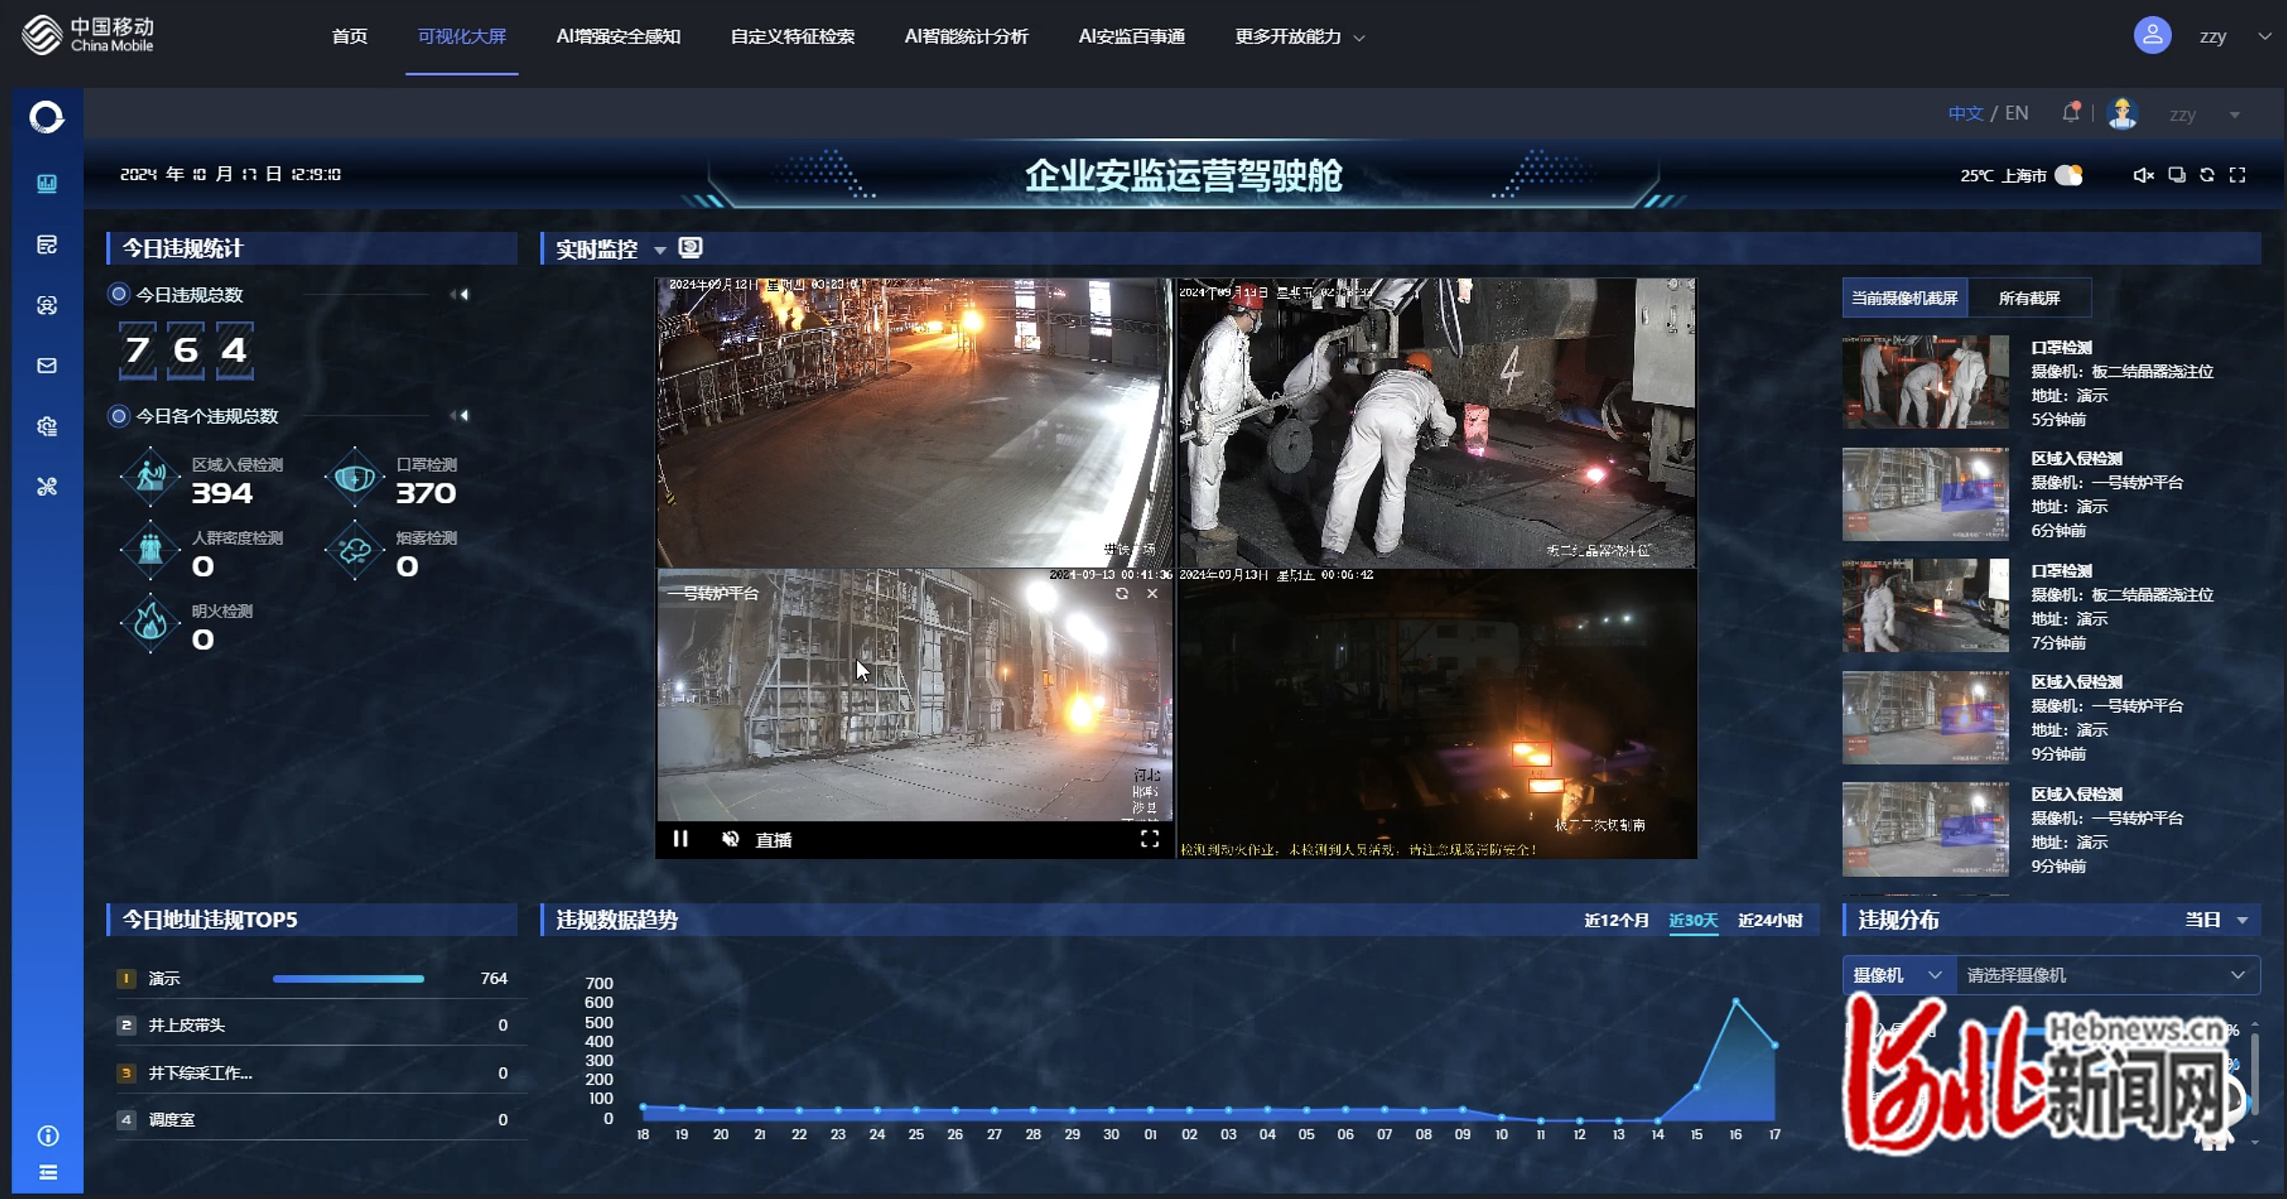Open the chart dashboard sidebar icon

tap(47, 184)
